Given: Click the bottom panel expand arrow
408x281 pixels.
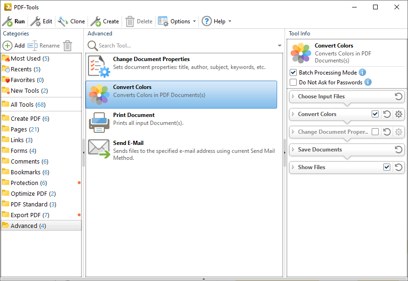Looking at the screenshot, I should point(204,279).
